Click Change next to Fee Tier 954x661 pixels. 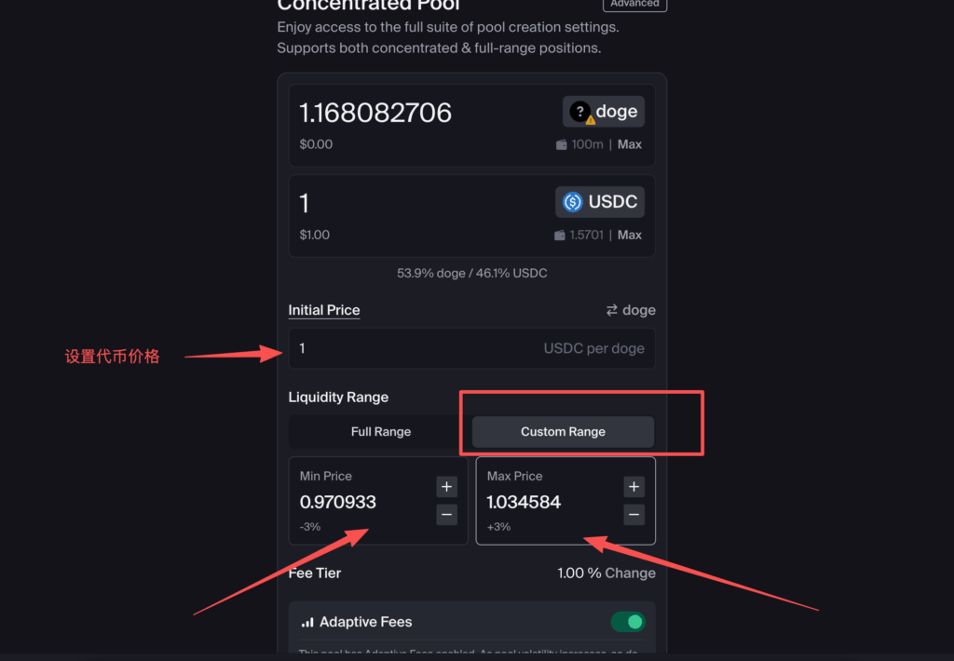point(631,573)
